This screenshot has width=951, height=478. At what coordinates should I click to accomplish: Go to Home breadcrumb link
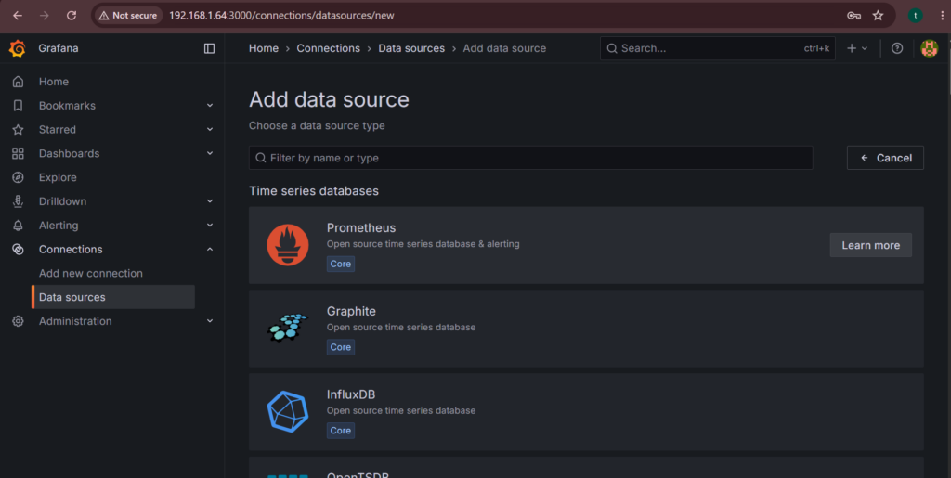264,48
